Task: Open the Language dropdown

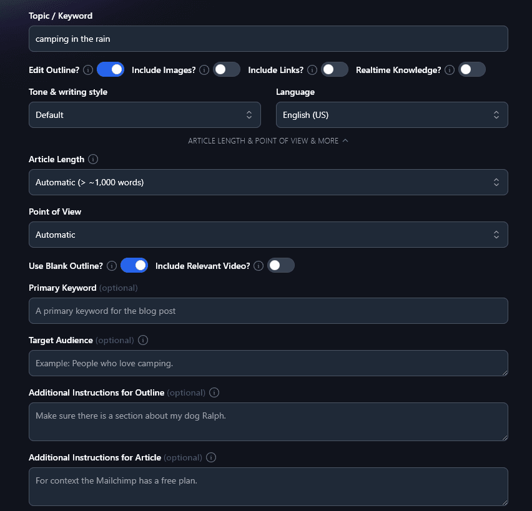Action: [x=392, y=115]
